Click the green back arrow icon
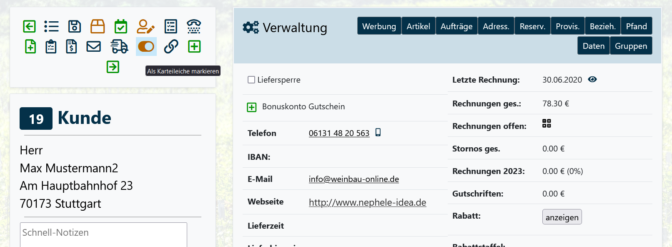This screenshot has height=247, width=672. pyautogui.click(x=29, y=27)
